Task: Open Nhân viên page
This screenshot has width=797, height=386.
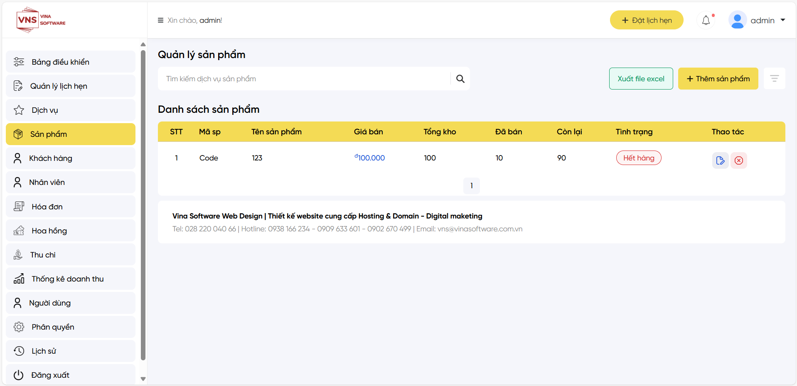Action: 71,182
